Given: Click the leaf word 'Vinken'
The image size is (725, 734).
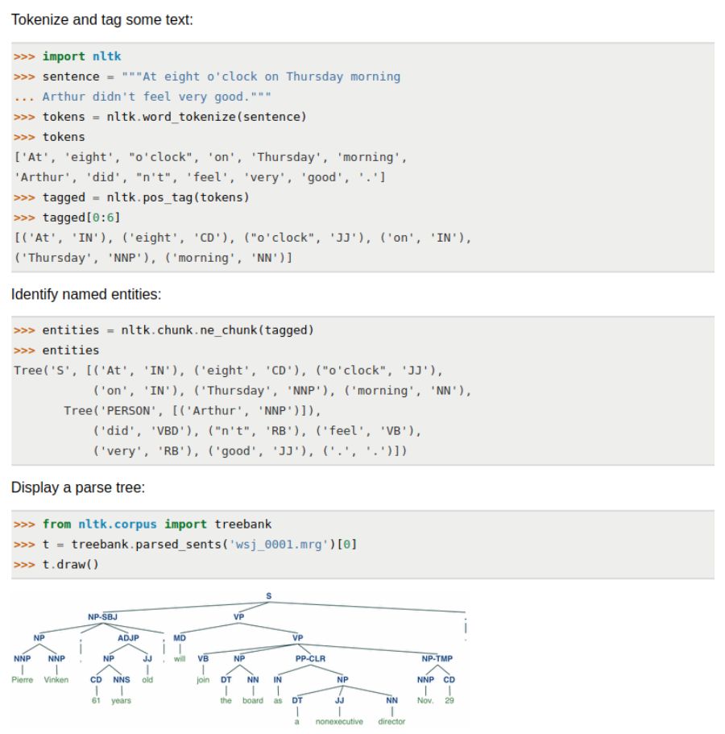Looking at the screenshot, I should pyautogui.click(x=56, y=680).
